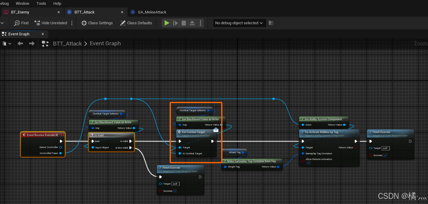Toggle the Allow Remote Activation checkbox

coord(308,163)
